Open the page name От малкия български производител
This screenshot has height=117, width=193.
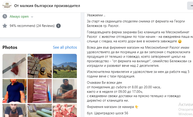tap(47, 6)
